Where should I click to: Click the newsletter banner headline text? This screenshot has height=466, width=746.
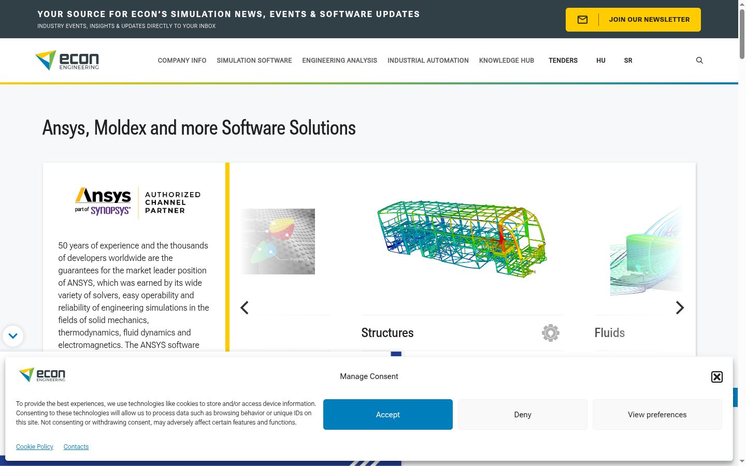[x=228, y=14]
